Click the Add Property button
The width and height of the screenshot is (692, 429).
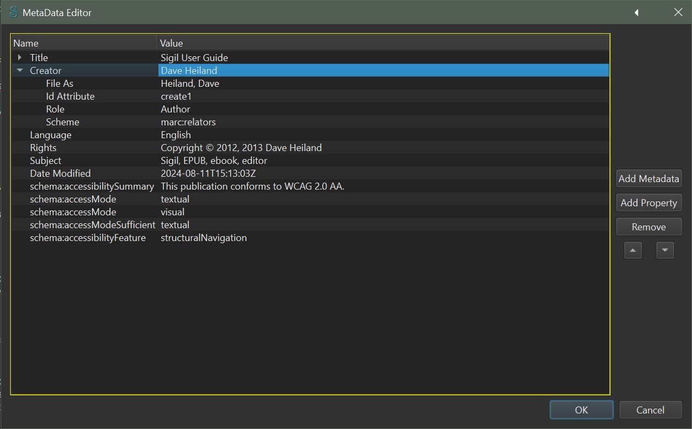click(649, 203)
